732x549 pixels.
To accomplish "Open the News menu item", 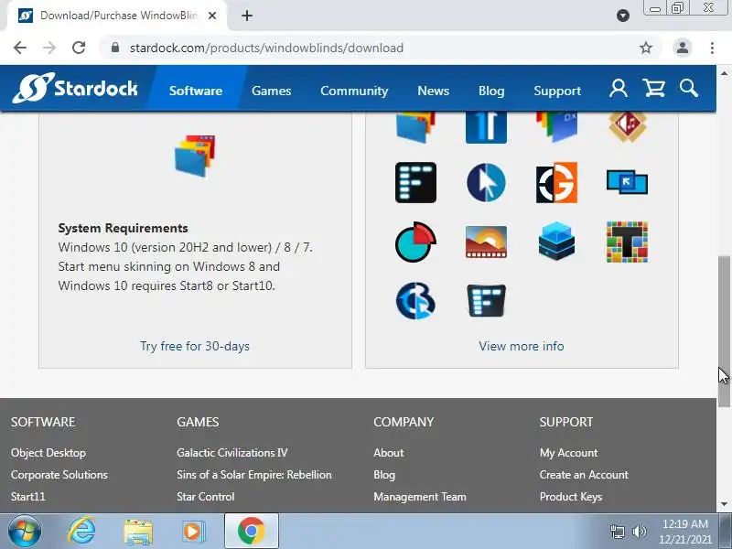I will [x=433, y=91].
